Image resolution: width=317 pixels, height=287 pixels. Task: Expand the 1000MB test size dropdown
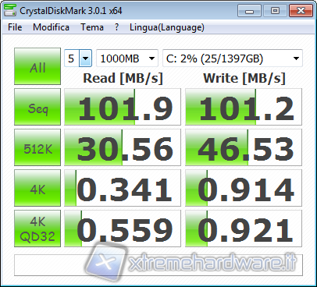tap(127, 58)
